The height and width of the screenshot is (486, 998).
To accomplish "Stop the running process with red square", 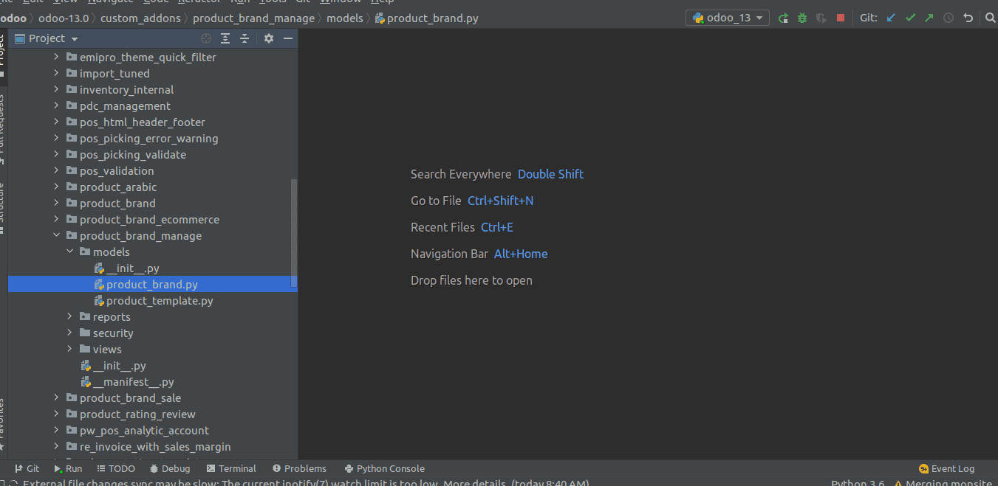I will (841, 18).
